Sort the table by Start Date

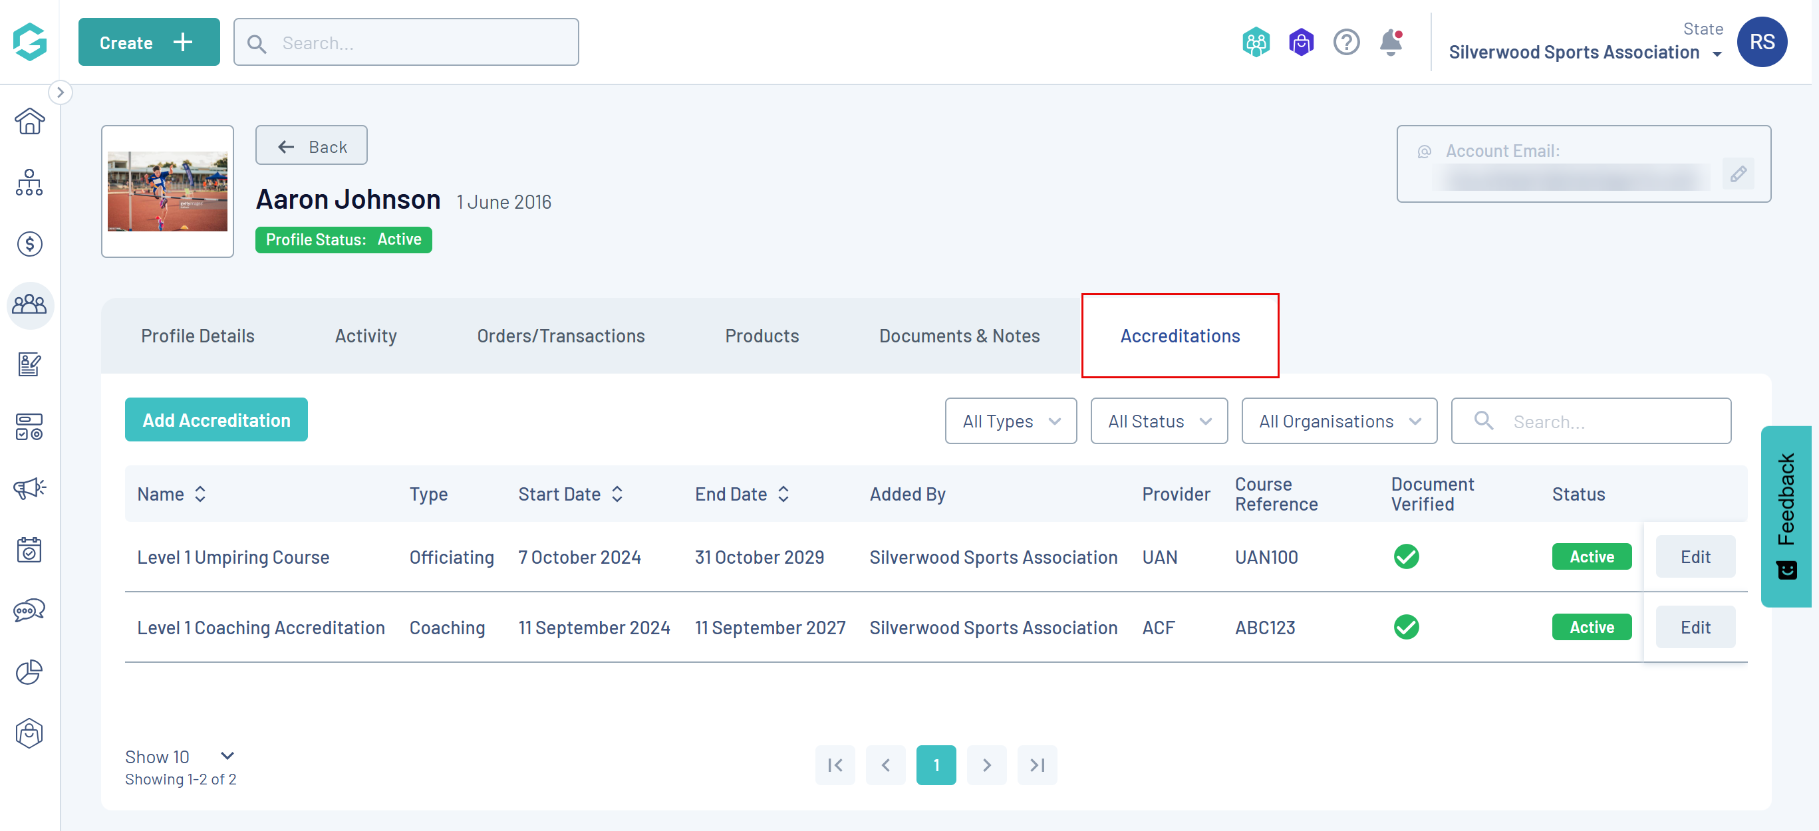(x=617, y=494)
